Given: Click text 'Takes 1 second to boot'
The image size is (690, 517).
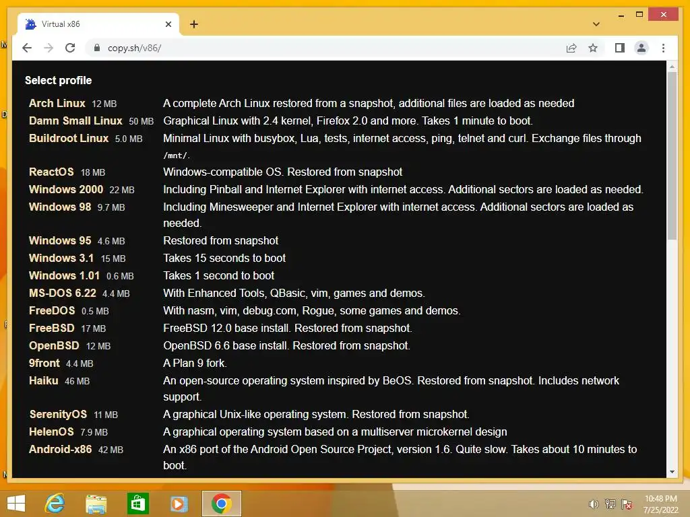Looking at the screenshot, I should coord(219,275).
